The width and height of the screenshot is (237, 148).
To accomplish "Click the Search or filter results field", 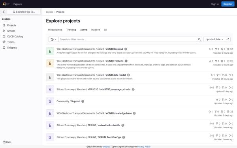I will (128, 39).
